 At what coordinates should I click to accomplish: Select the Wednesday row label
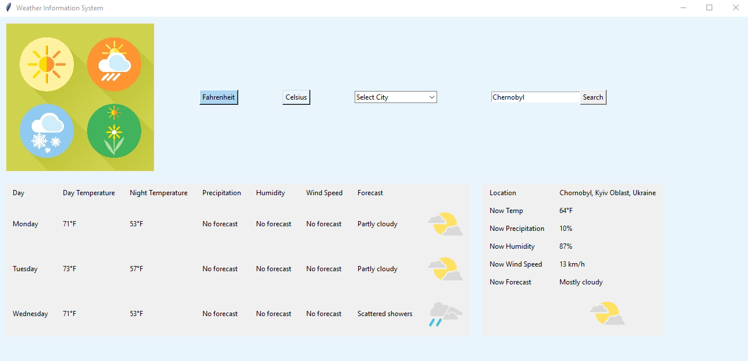click(31, 314)
